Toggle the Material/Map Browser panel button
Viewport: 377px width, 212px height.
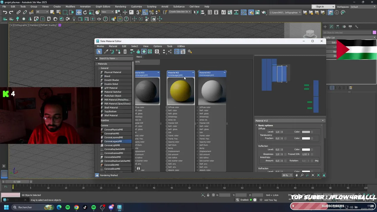pos(177,52)
